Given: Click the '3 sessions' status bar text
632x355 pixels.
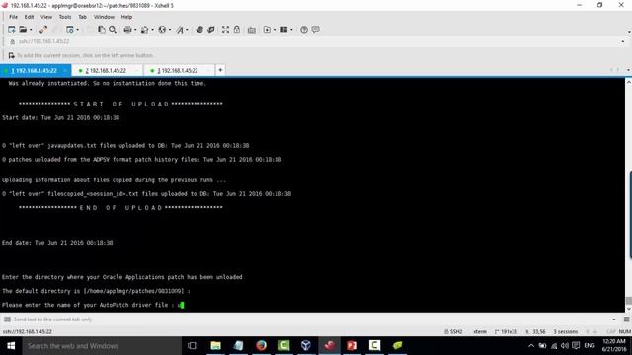Looking at the screenshot, I should pos(566,331).
